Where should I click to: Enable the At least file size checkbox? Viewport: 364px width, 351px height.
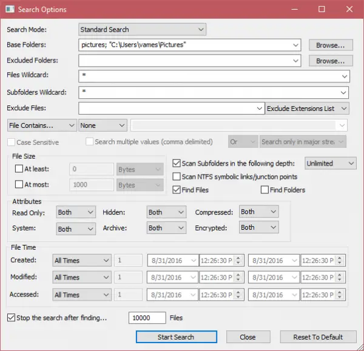click(x=18, y=169)
